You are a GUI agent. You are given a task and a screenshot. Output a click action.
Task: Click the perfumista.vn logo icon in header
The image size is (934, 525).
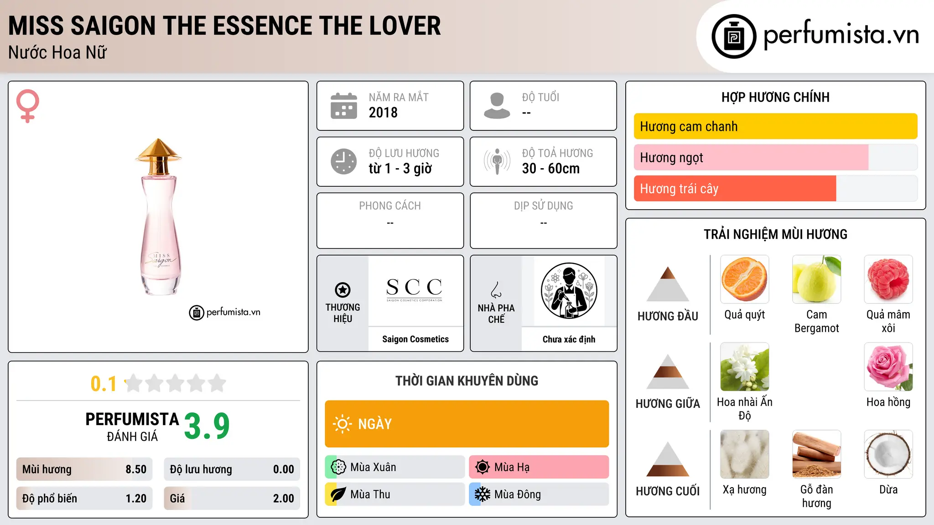(734, 36)
